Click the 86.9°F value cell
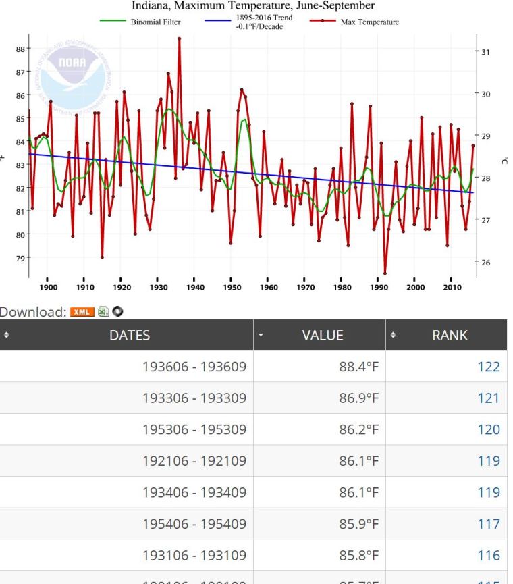 coord(359,398)
